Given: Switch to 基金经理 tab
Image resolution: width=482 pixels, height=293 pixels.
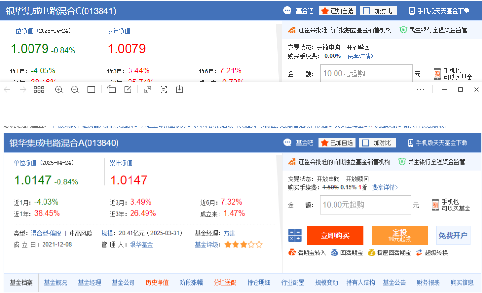Looking at the screenshot, I should [89, 282].
